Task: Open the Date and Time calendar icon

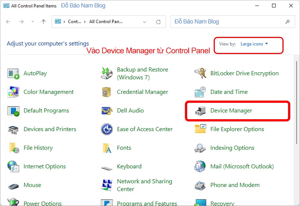Action: pos(200,92)
